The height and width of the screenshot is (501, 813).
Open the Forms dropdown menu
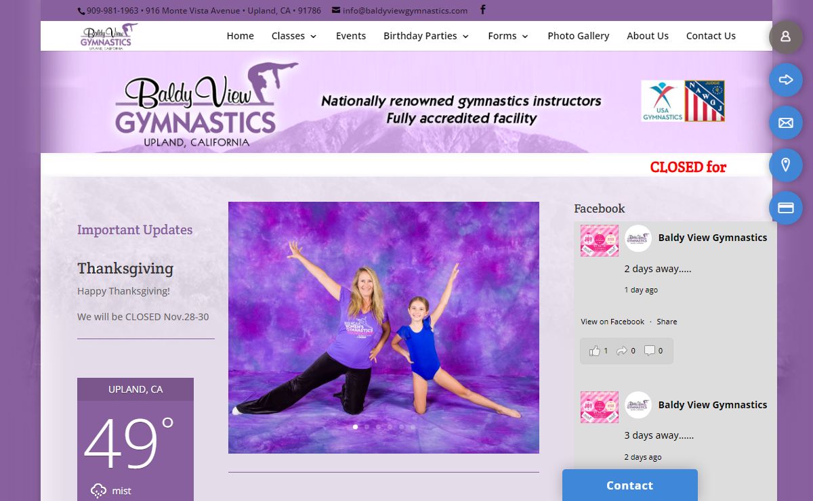pos(508,36)
